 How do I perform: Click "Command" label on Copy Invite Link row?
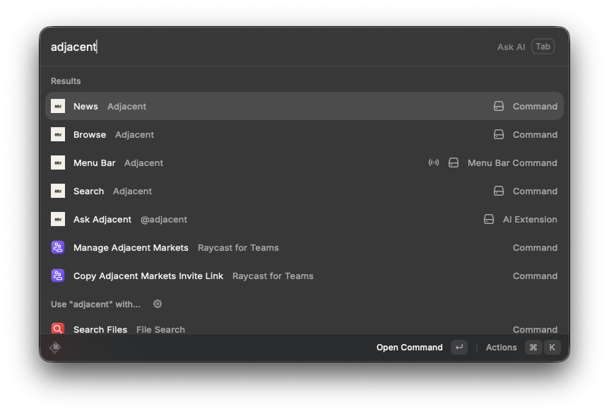(x=535, y=276)
